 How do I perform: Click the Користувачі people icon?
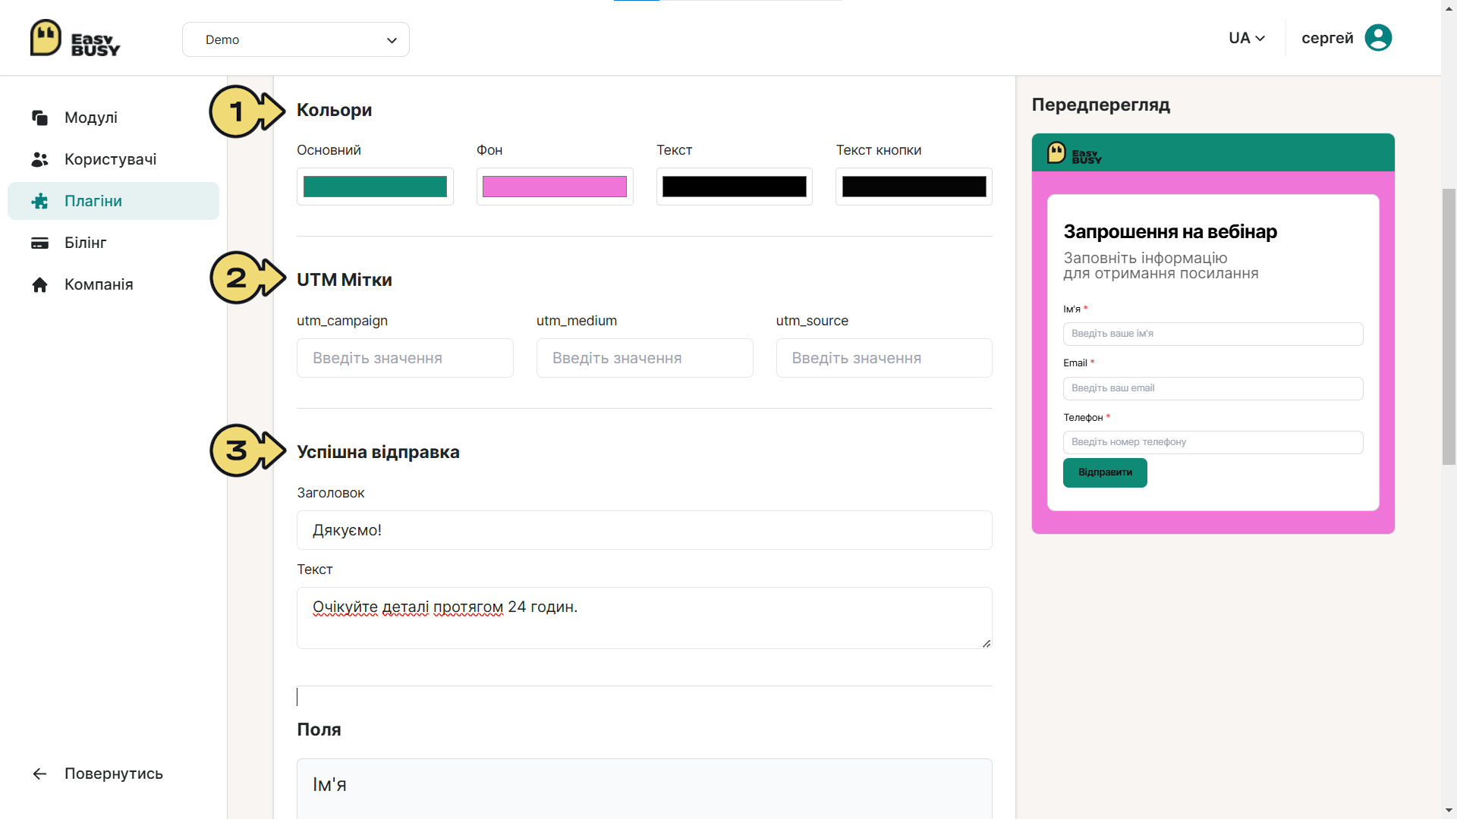pos(40,159)
